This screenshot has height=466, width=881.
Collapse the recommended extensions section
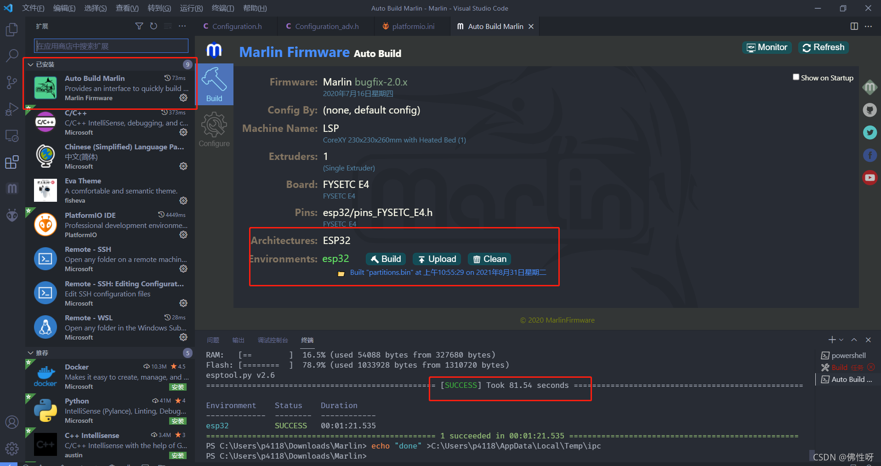(30, 353)
